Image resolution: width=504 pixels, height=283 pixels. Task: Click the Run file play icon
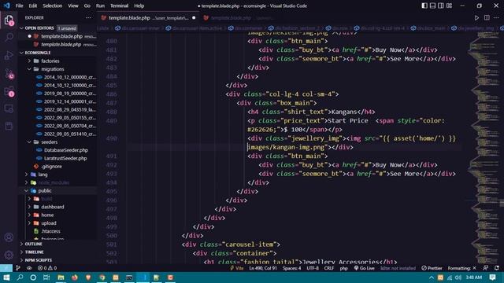tap(476, 17)
